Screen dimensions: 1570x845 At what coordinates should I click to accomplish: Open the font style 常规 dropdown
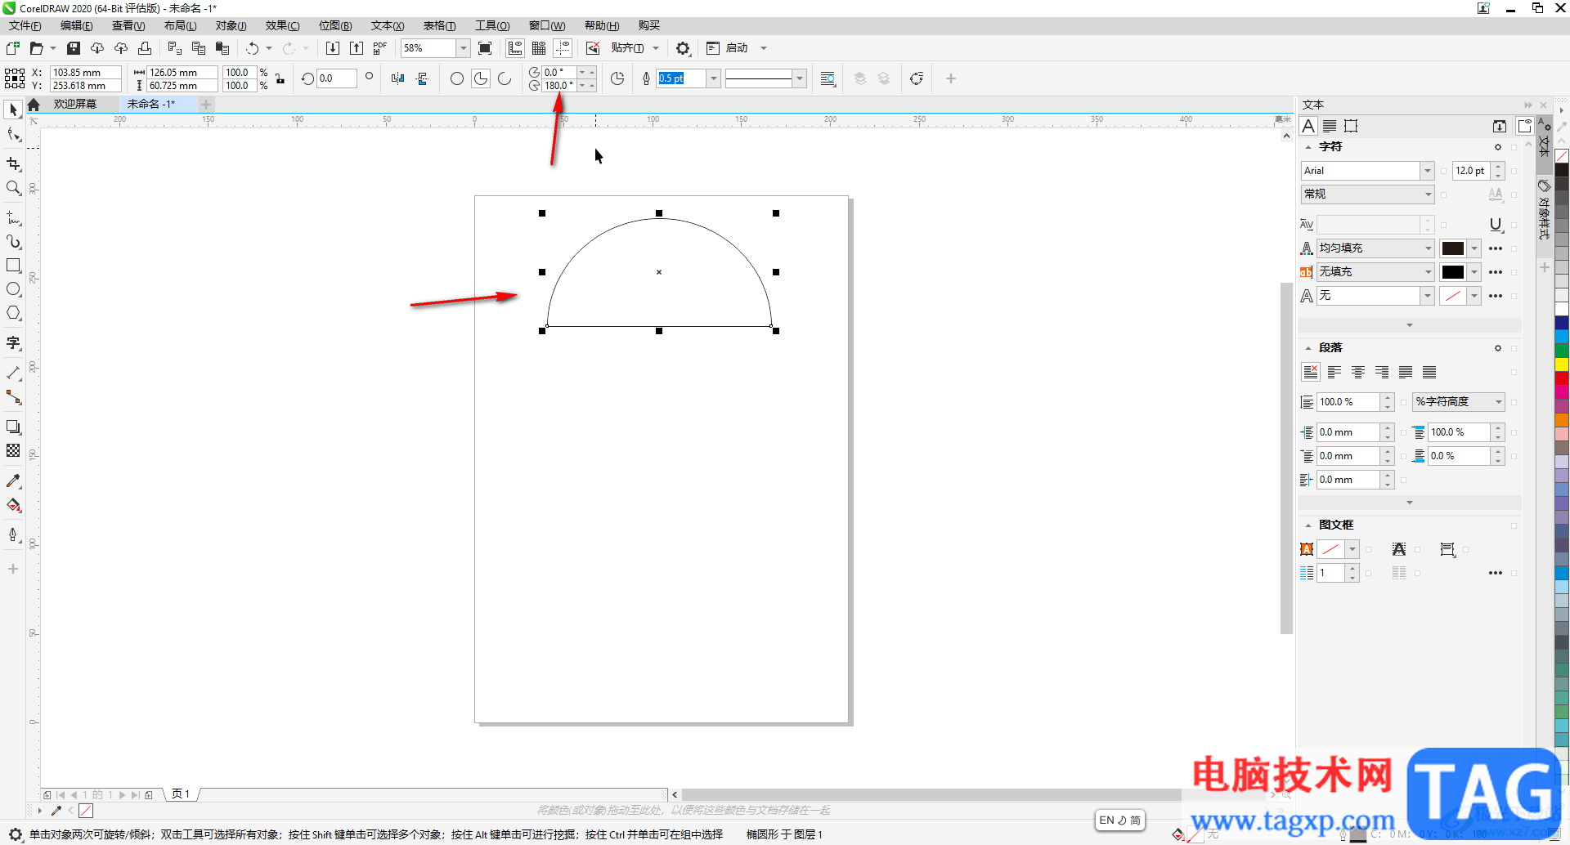[1429, 194]
